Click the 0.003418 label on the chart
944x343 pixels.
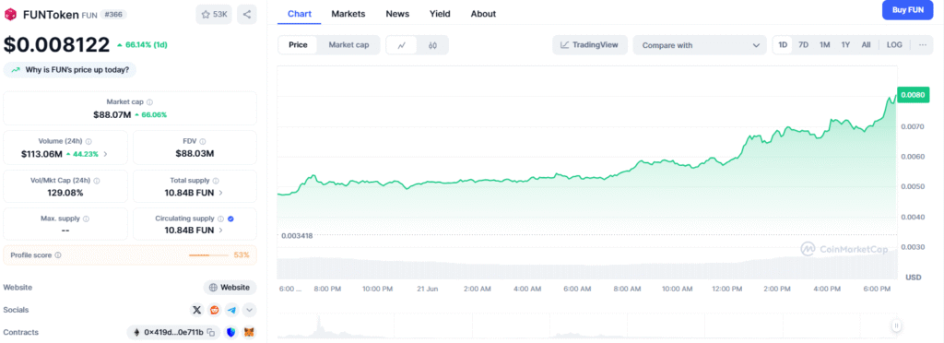[x=297, y=236]
